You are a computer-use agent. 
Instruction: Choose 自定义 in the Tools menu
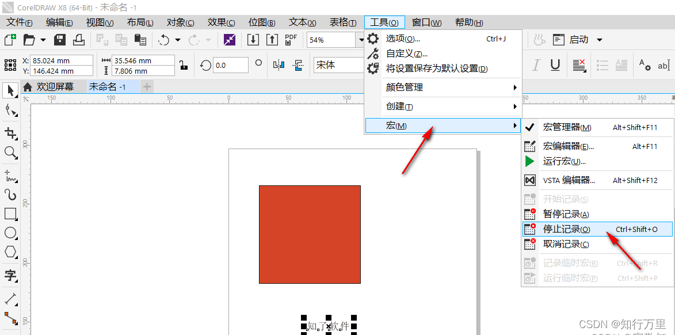pyautogui.click(x=443, y=54)
